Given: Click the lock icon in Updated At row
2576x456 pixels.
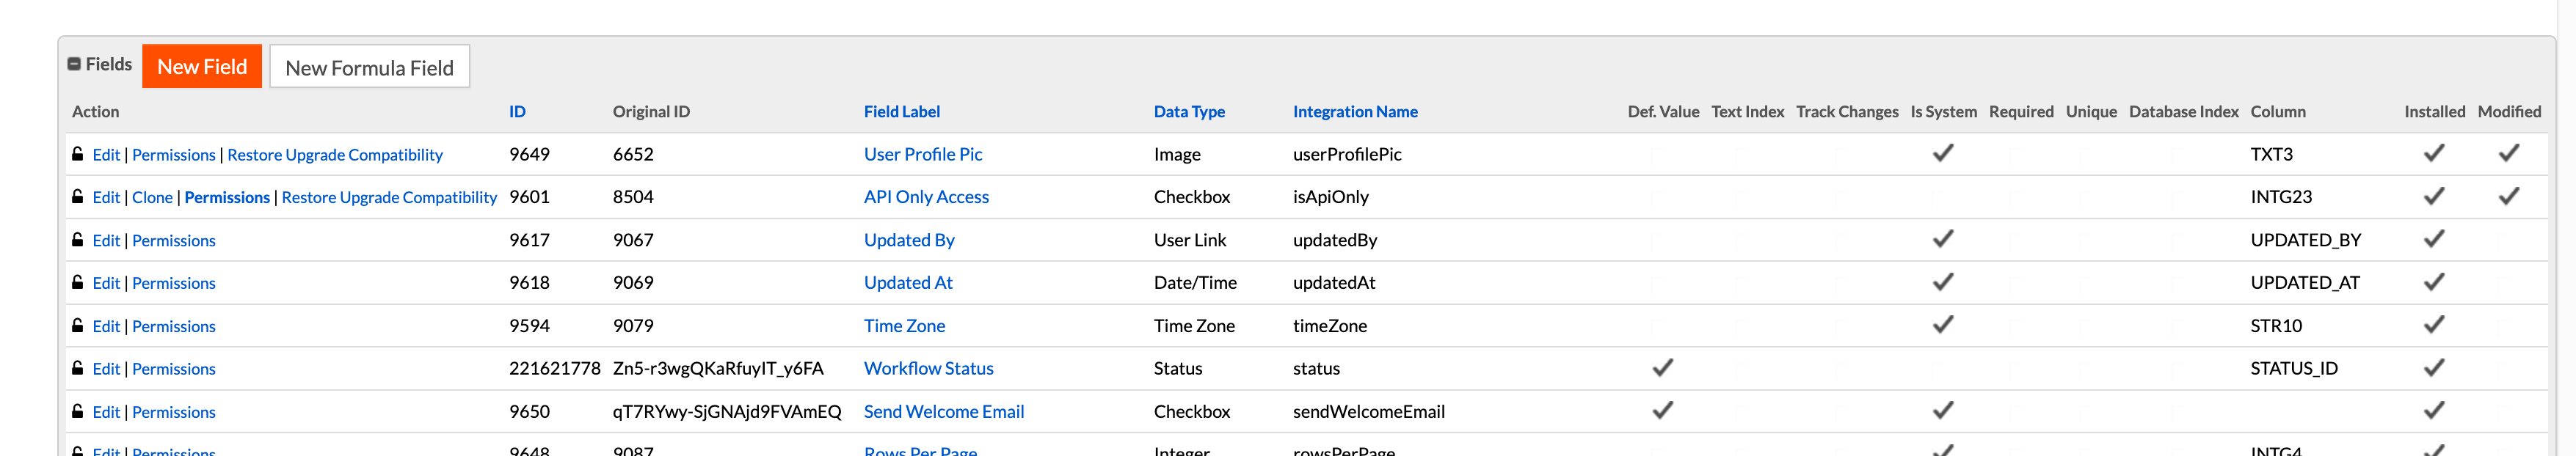Looking at the screenshot, I should coord(77,283).
